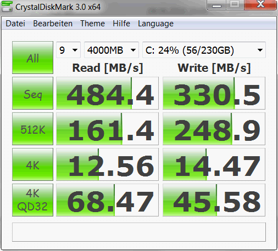Run all benchmarks with the All button
Image resolution: width=278 pixels, height=251 pixels.
coord(32,58)
